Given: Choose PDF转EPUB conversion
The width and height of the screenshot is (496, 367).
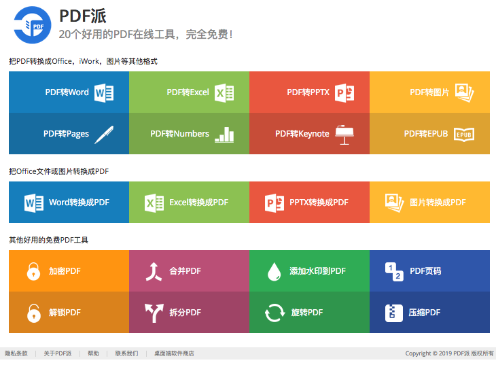Looking at the screenshot, I should 429,133.
